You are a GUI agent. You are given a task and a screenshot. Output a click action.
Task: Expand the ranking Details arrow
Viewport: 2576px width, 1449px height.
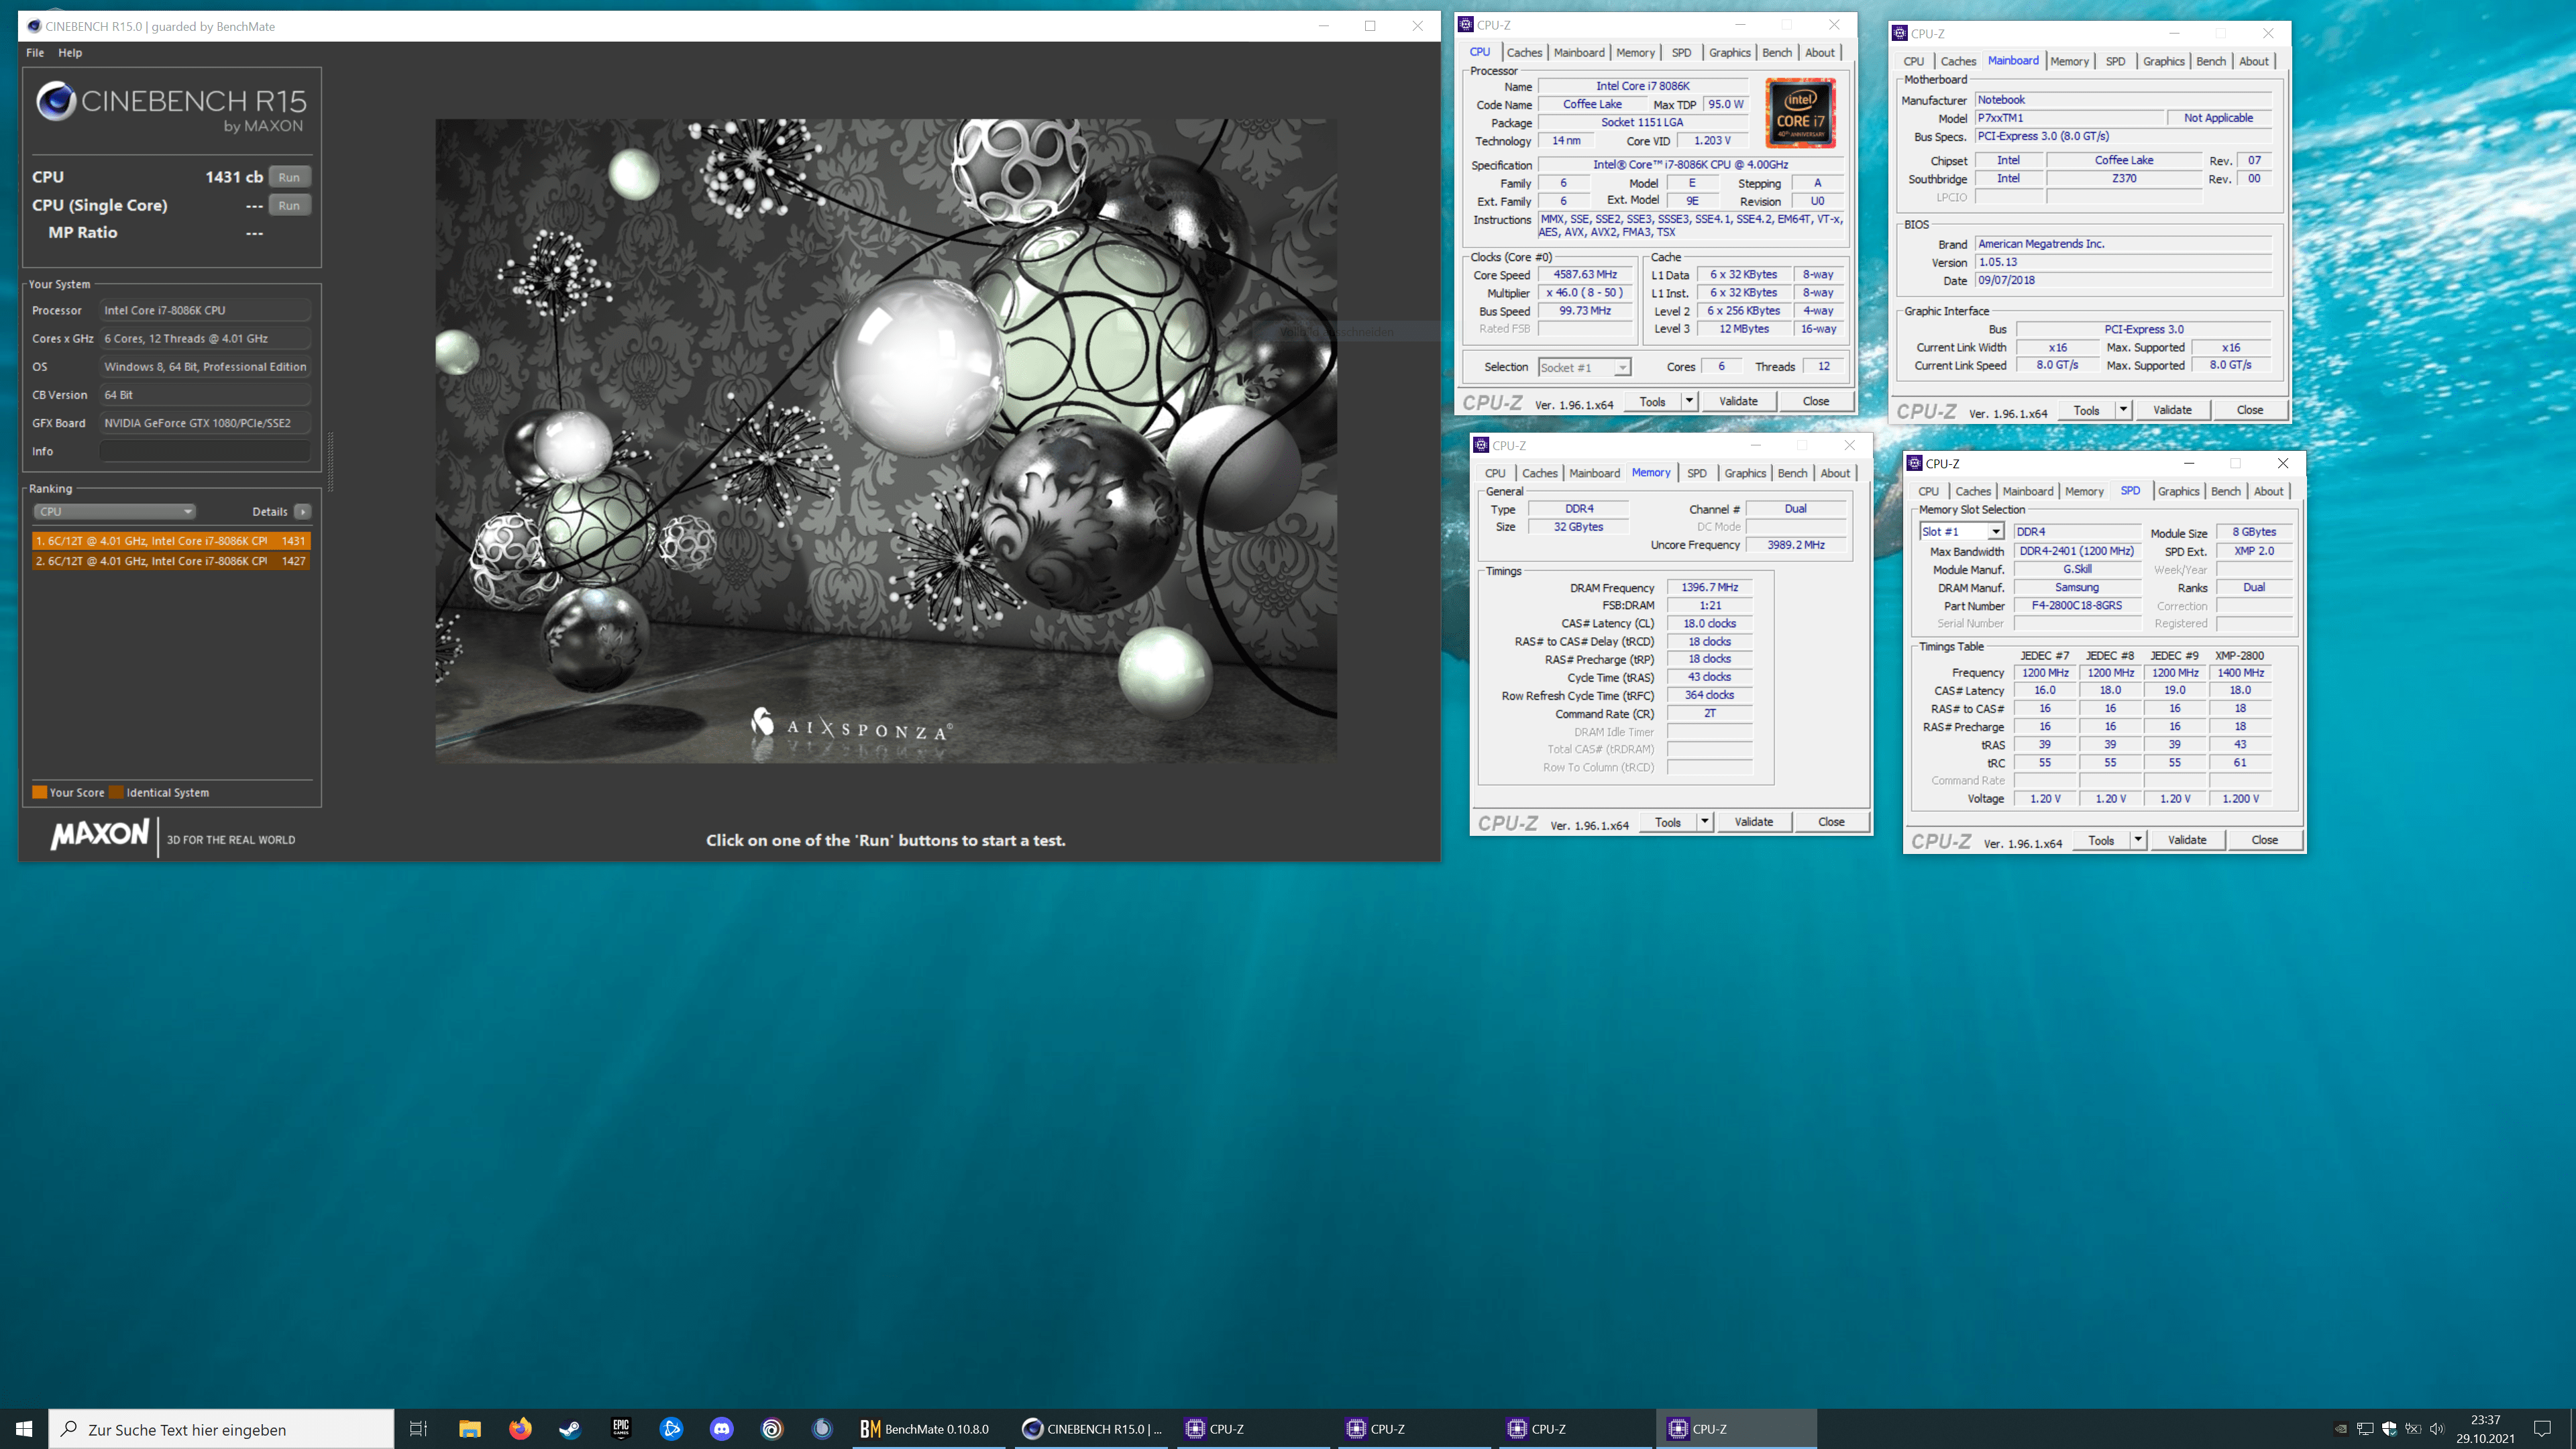click(302, 511)
